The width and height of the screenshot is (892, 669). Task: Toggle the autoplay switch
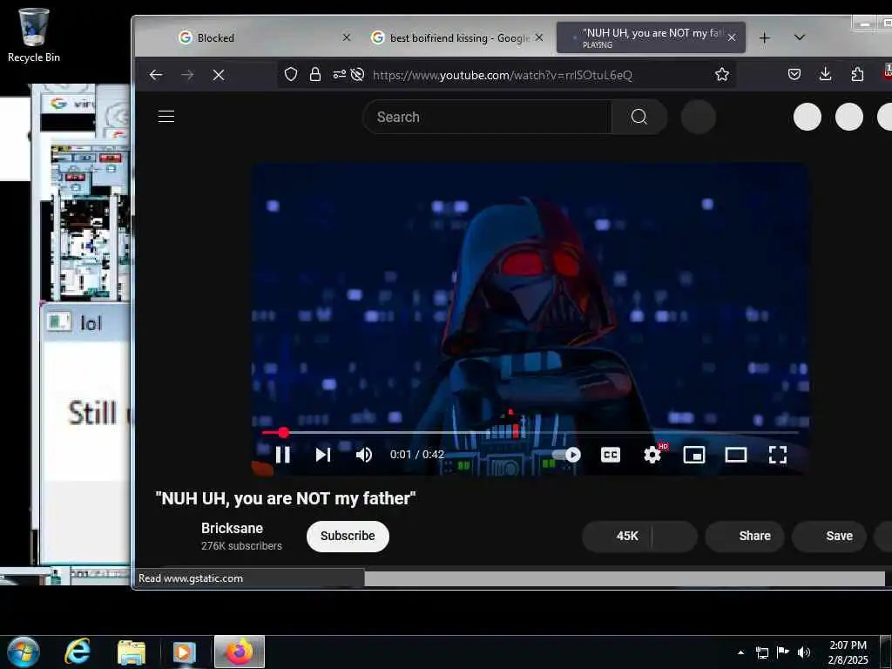[x=566, y=455]
